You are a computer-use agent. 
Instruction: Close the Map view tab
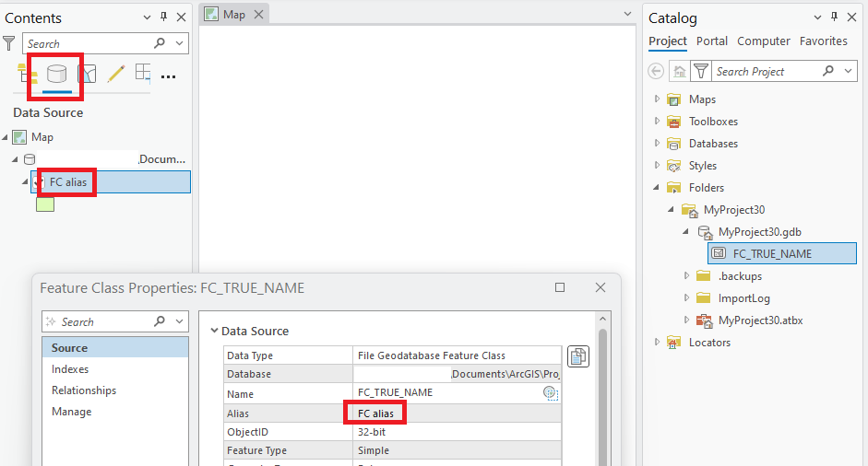point(258,15)
